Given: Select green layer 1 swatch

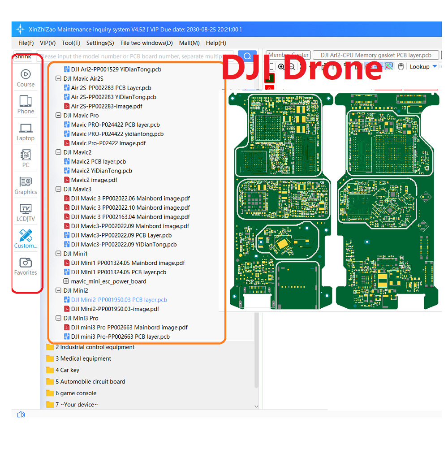Looking at the screenshot, I should 270,78.
